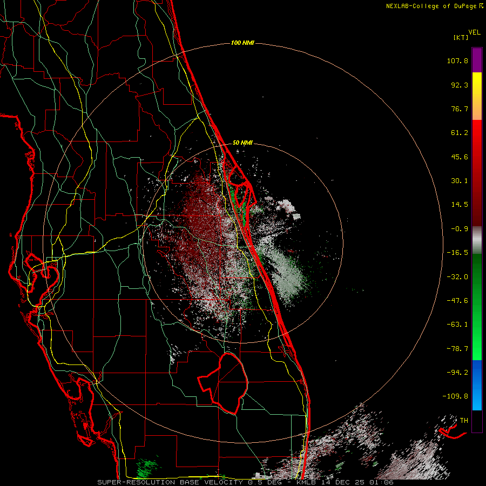486x486 pixels.
Task: Click the TH legend label
Action: [x=464, y=421]
